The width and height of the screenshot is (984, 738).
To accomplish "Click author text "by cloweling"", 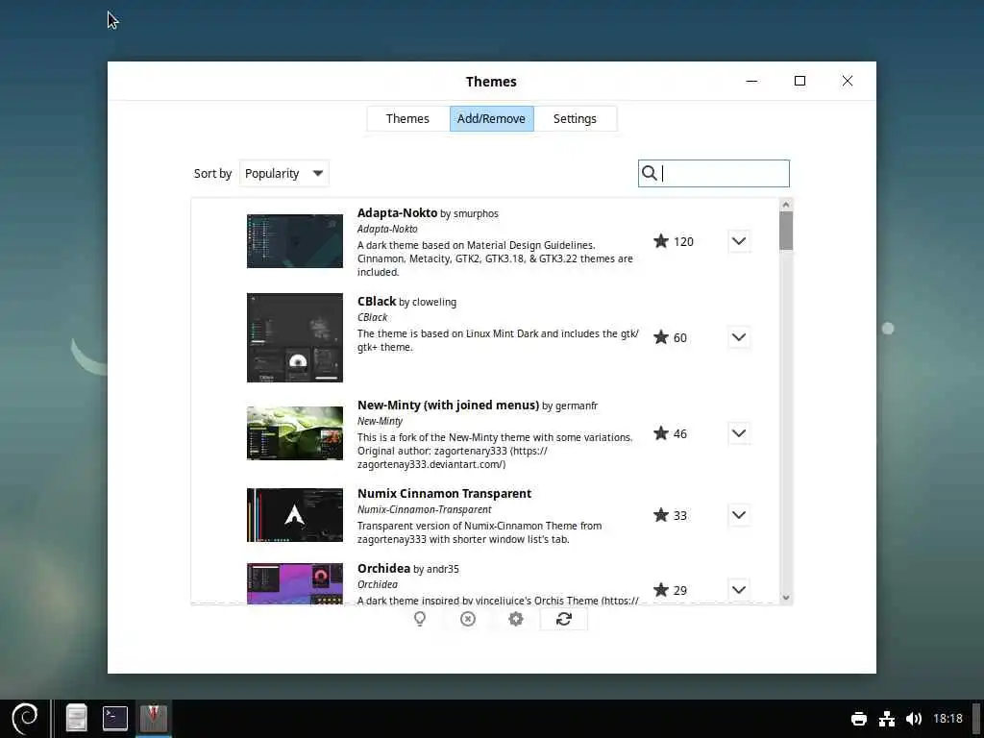I will point(428,303).
